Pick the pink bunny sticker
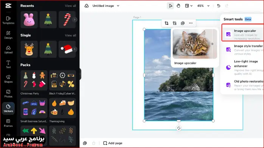The width and height of the screenshot is (264, 148). [29, 20]
